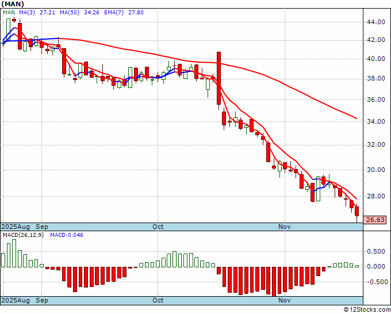
Task: Click the 30.00 price axis label
Action: point(376,170)
